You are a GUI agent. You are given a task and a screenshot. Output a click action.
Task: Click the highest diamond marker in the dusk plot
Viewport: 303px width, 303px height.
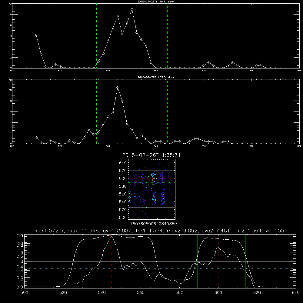pos(118,88)
